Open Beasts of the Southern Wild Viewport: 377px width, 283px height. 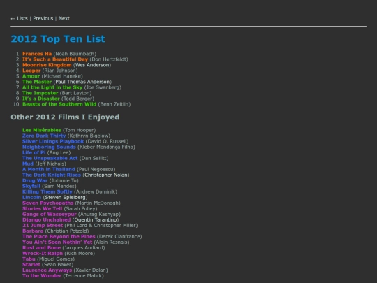coord(59,104)
